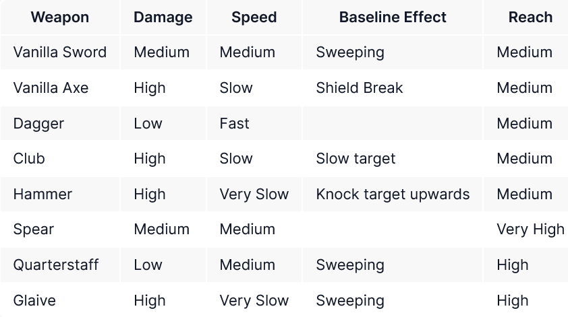Click the Dagger's Fast speed cell
The height and width of the screenshot is (317, 568).
[234, 124]
